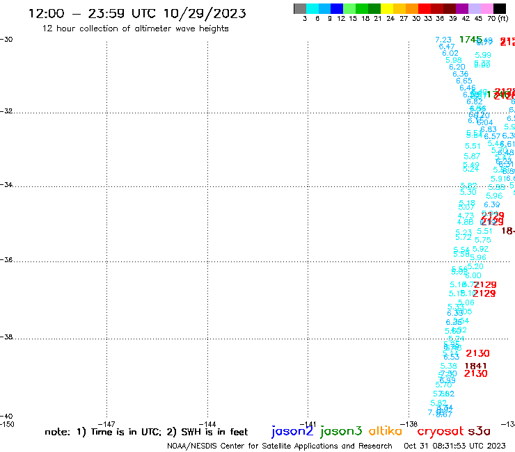
Task: Click the '6.65' wave height value
Action: tap(464, 81)
